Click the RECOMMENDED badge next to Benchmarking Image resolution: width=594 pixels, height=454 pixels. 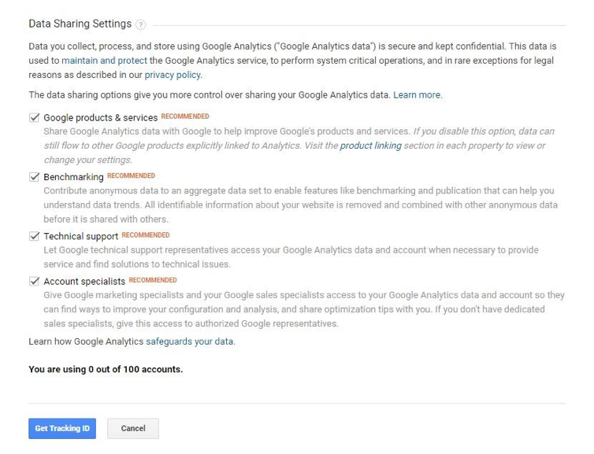point(131,176)
